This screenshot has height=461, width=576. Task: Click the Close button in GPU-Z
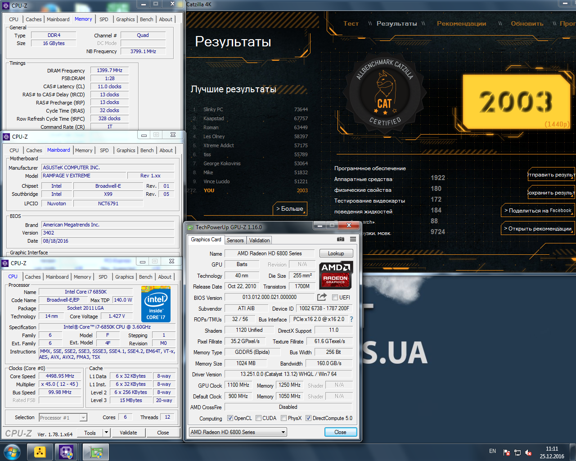click(340, 432)
